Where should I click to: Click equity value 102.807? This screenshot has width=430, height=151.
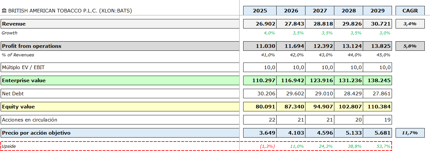click(349, 107)
